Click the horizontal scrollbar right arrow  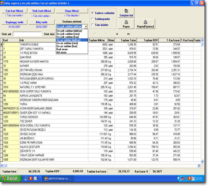tap(199, 166)
